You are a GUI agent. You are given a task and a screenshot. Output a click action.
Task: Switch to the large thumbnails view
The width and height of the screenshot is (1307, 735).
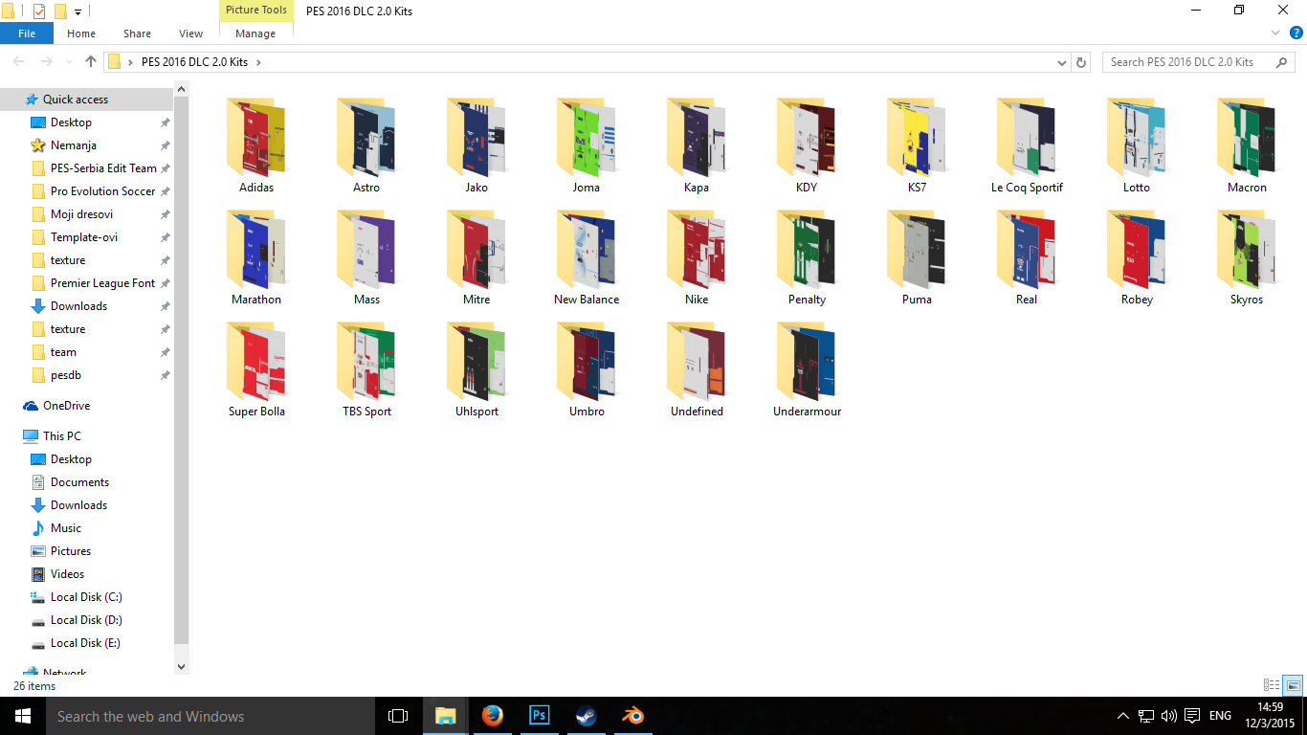point(1293,685)
